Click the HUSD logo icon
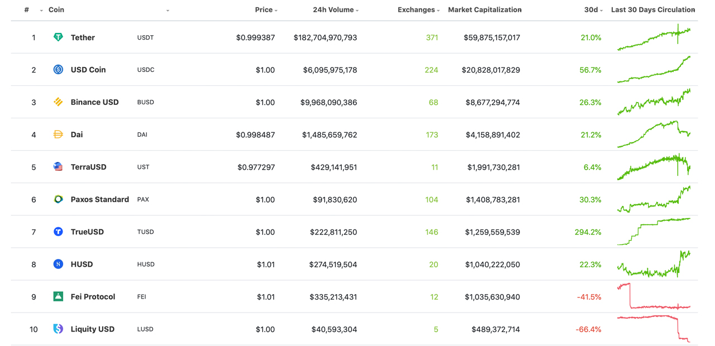This screenshot has height=346, width=715. 58,264
